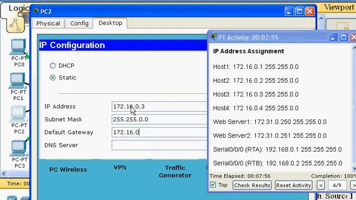The image size is (356, 200).
Task: Click workspace horizontal scroll left arrow
Action: coord(4,174)
